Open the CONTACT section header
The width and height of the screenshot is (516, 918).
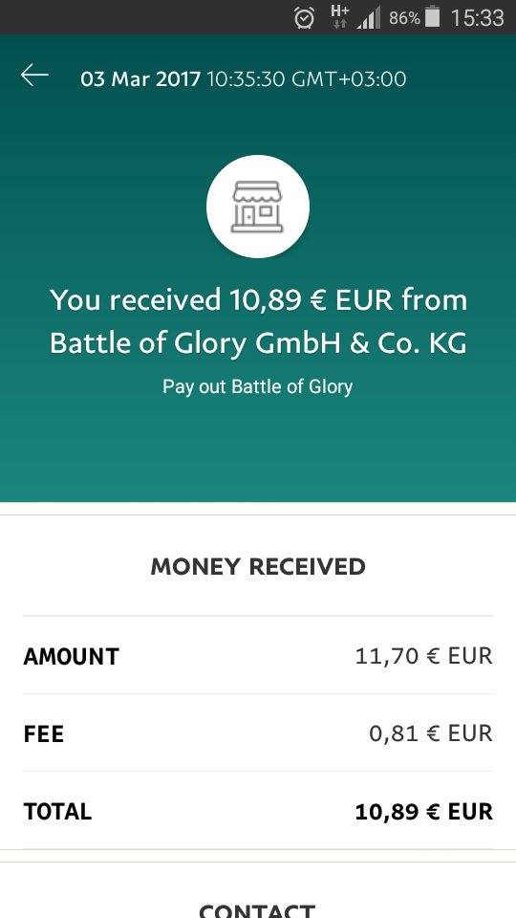(x=257, y=910)
